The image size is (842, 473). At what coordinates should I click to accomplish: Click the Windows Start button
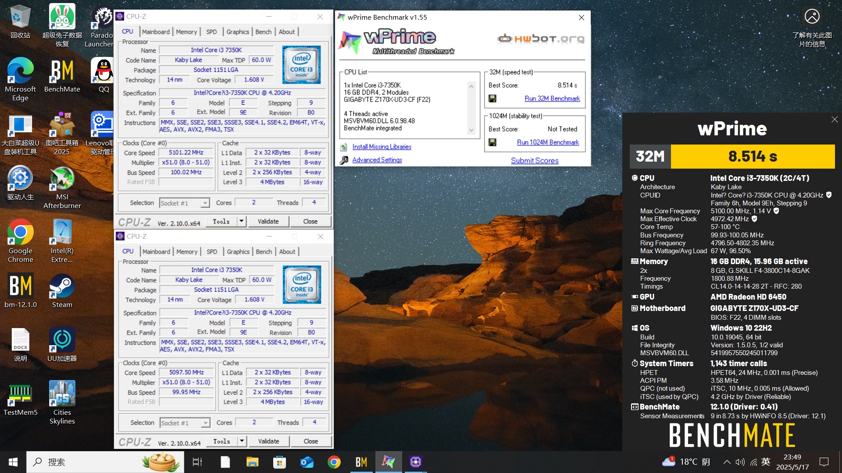(x=13, y=462)
